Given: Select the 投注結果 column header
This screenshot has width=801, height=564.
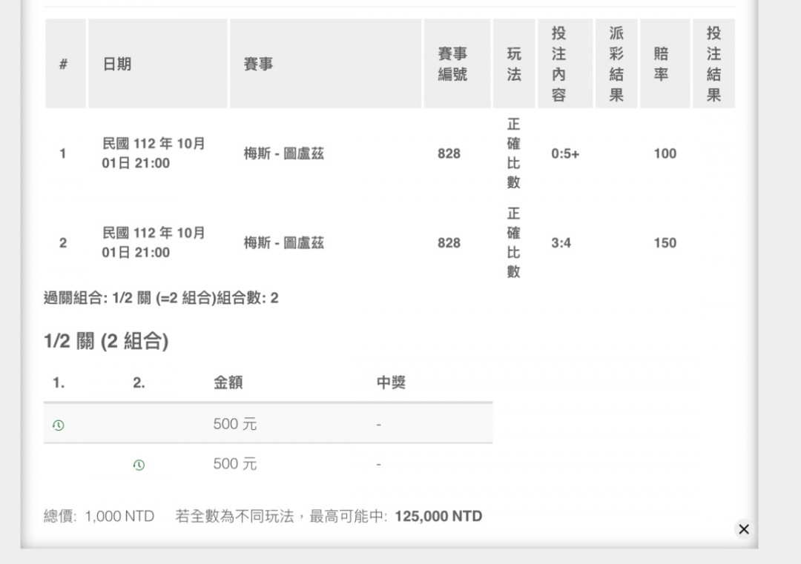Looking at the screenshot, I should 713,64.
